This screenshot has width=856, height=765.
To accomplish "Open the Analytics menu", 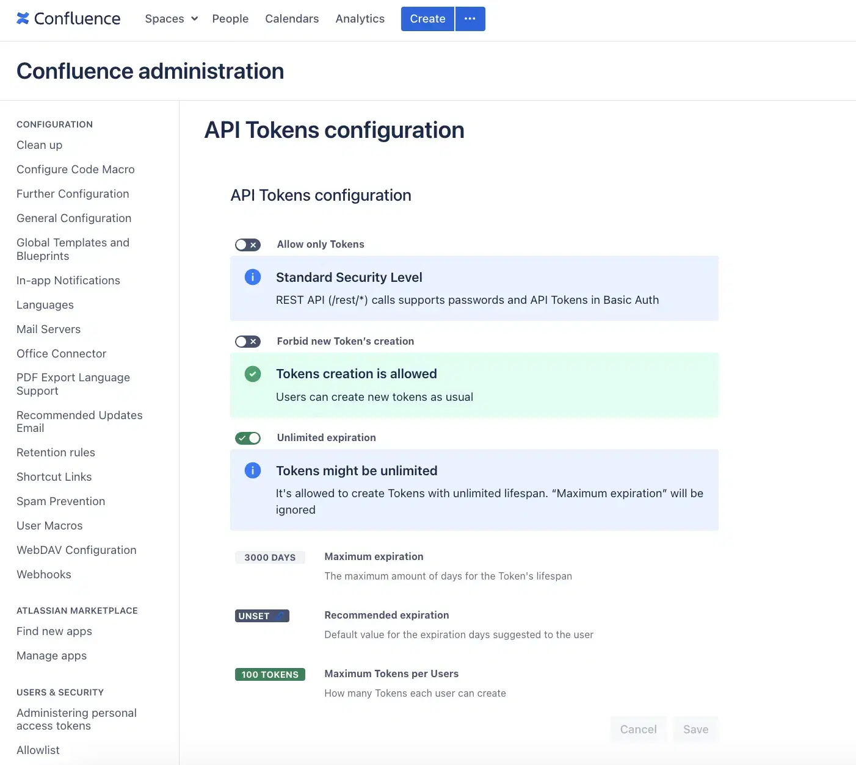I will click(360, 19).
